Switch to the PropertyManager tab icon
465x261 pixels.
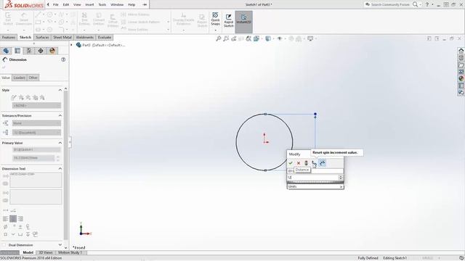tap(17, 51)
